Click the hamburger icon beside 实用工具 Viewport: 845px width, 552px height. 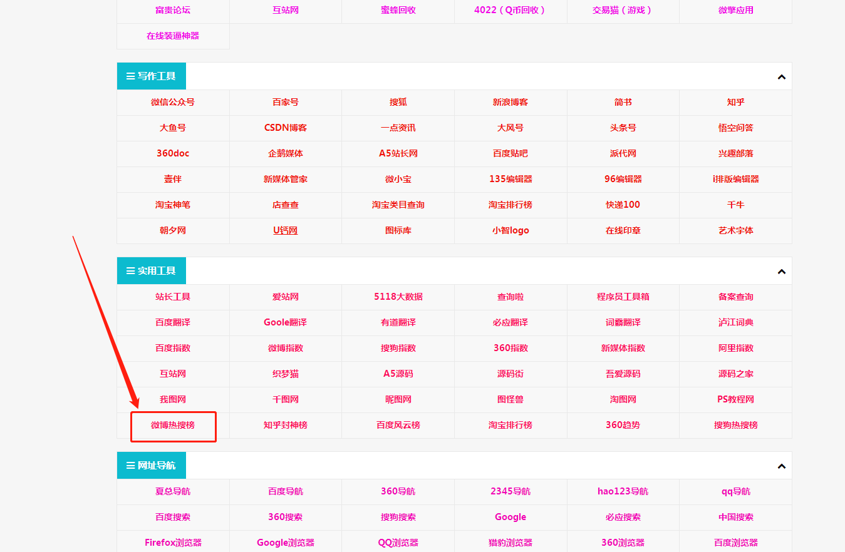click(x=130, y=271)
